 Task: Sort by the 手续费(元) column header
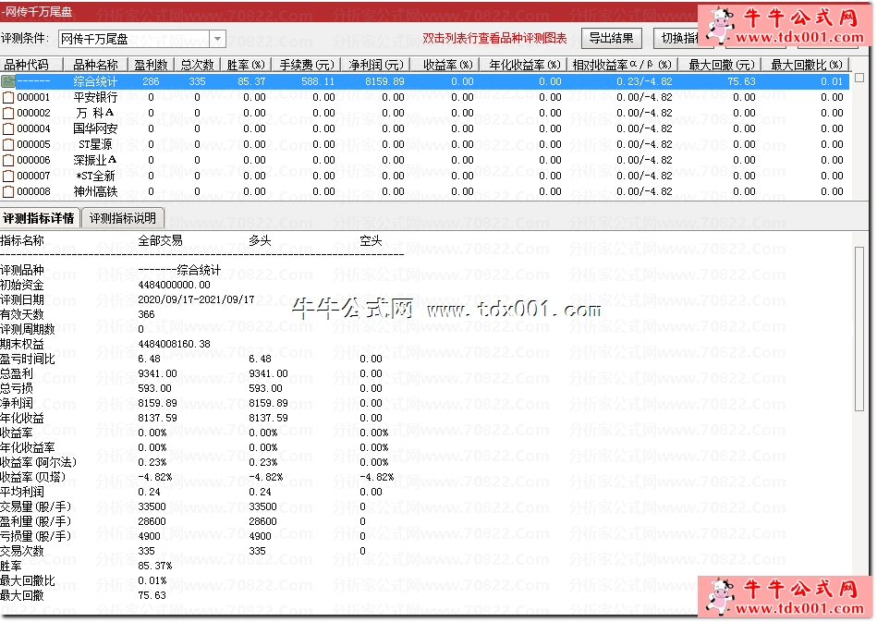point(307,65)
